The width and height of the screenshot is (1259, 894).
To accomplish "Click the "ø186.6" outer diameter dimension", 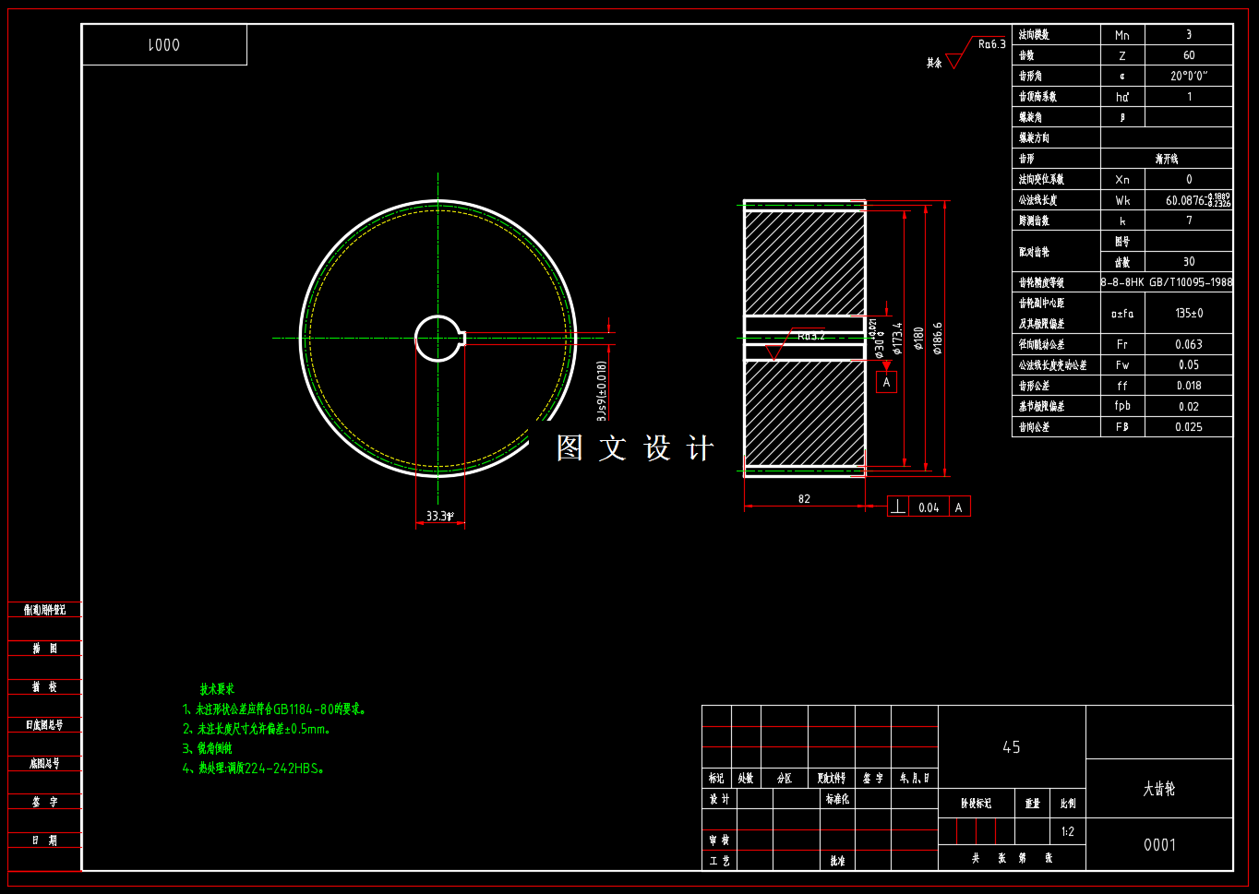I will point(938,339).
